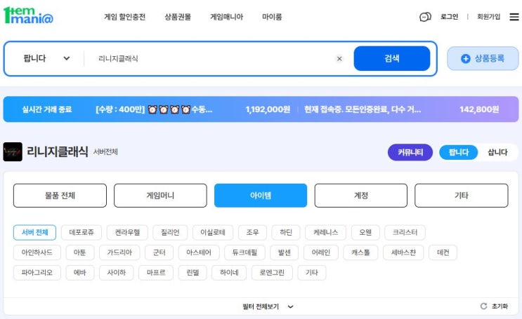Image resolution: width=522 pixels, height=319 pixels.
Task: Select 아인하사드 server chip
Action: (x=37, y=252)
